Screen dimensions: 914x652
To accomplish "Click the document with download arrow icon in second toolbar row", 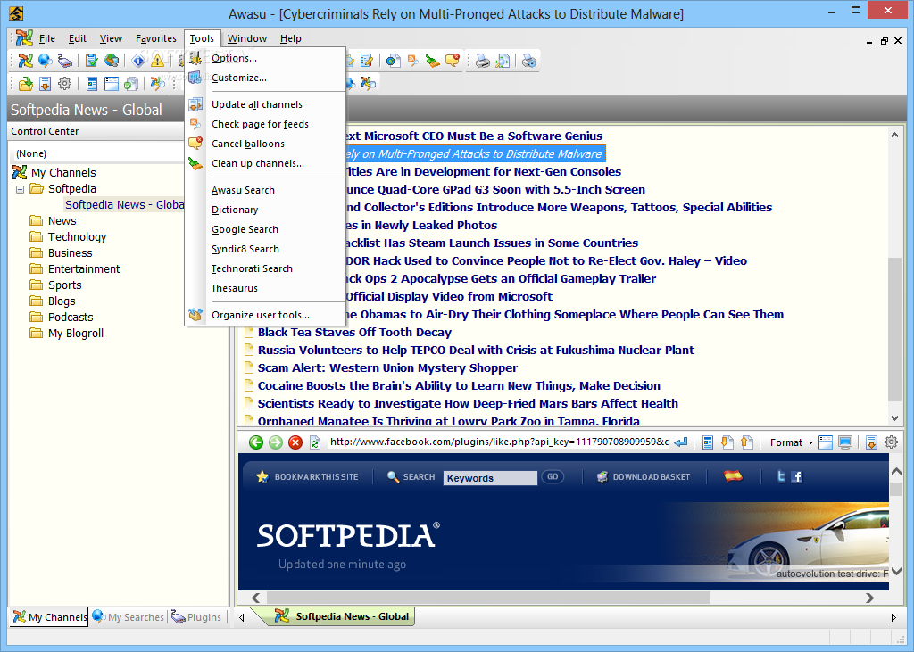I will point(45,83).
